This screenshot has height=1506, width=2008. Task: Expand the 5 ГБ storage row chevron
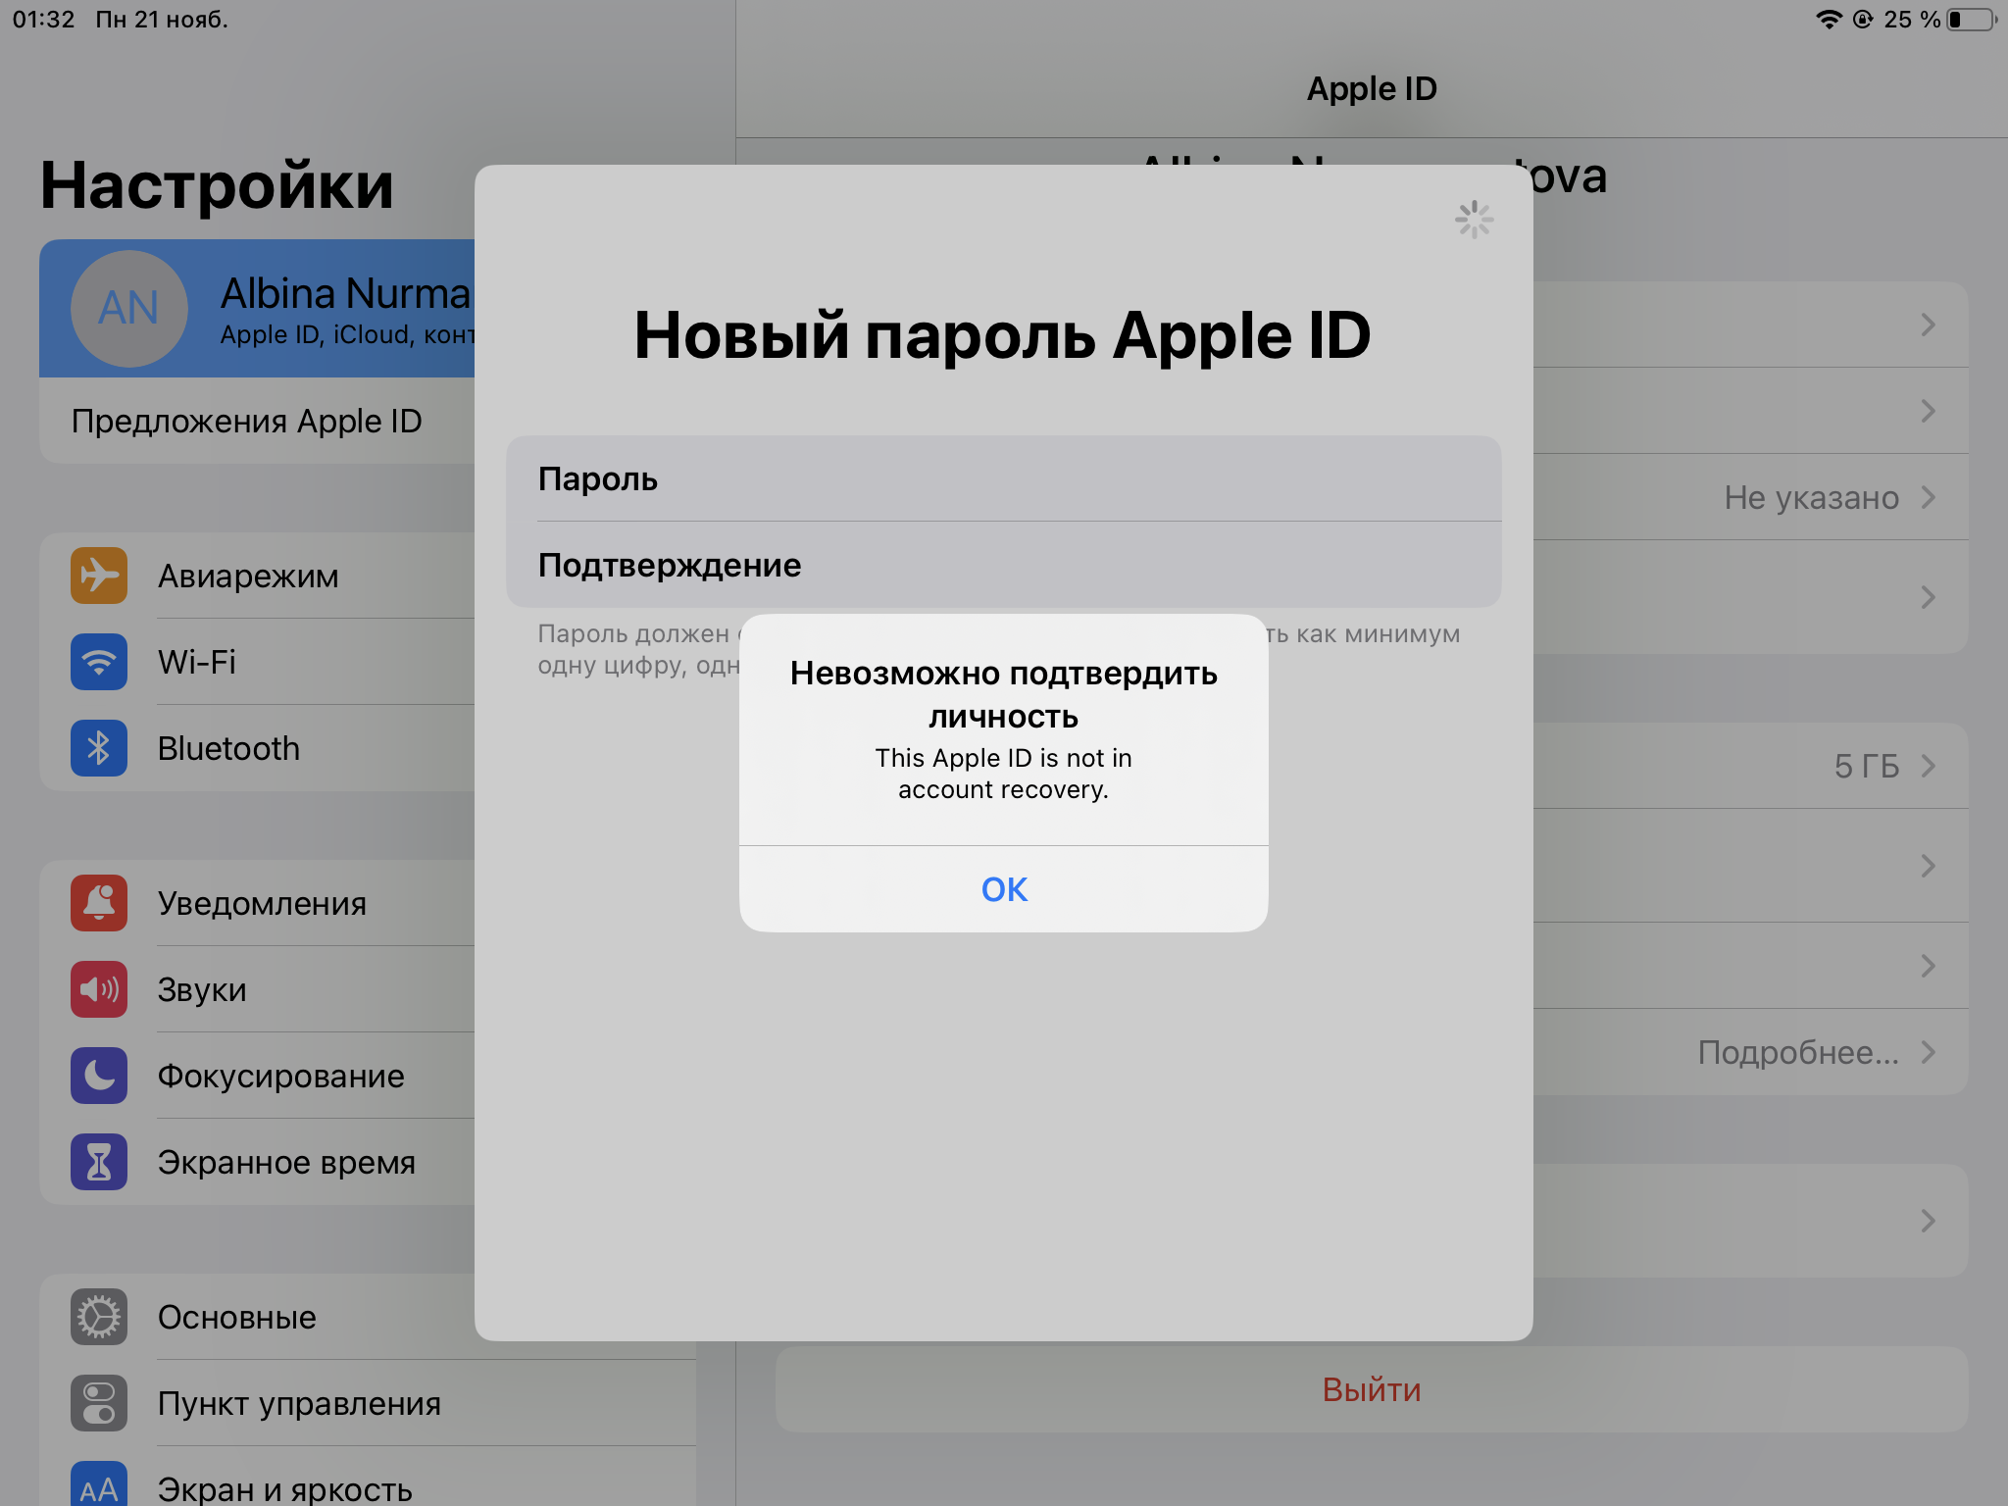click(x=1929, y=766)
